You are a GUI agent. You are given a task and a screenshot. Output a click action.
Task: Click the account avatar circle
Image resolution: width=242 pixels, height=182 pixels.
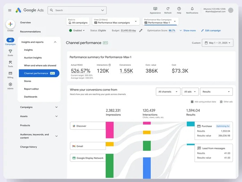[x=231, y=10]
